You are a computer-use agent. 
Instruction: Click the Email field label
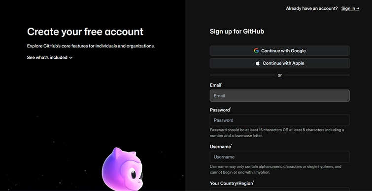216,85
